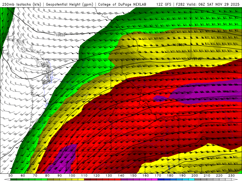Click the 210 value on the color scale

pyautogui.click(x=207, y=176)
